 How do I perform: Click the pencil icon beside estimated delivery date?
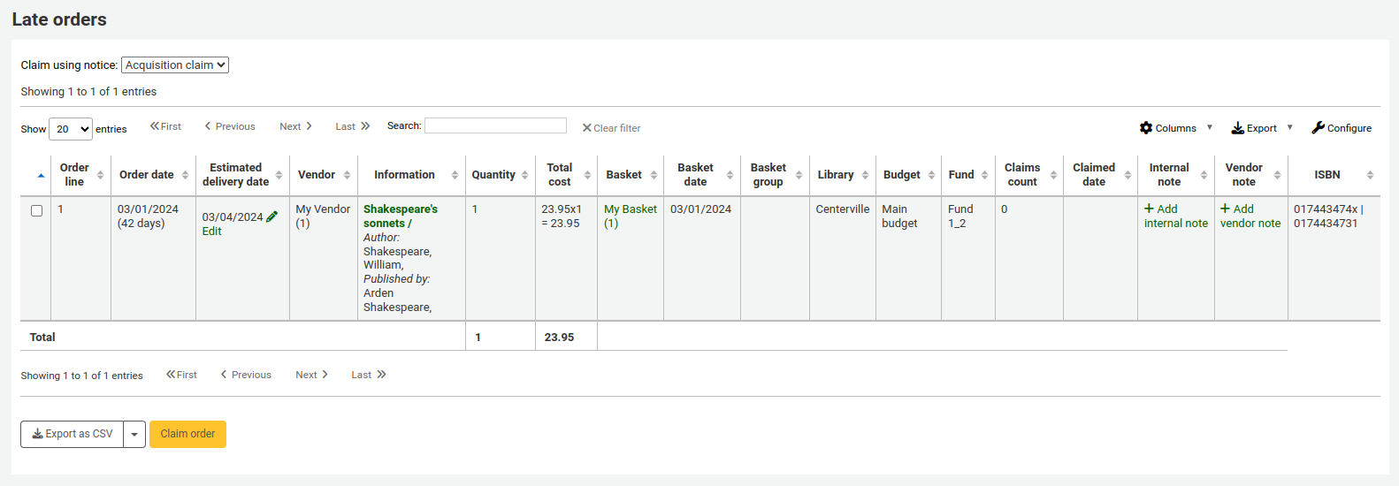[272, 216]
